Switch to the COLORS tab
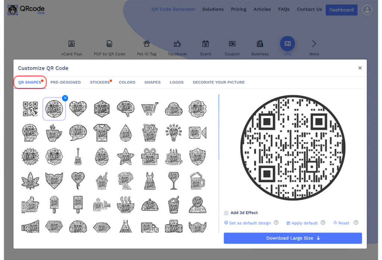This screenshot has width=382, height=260. (127, 82)
